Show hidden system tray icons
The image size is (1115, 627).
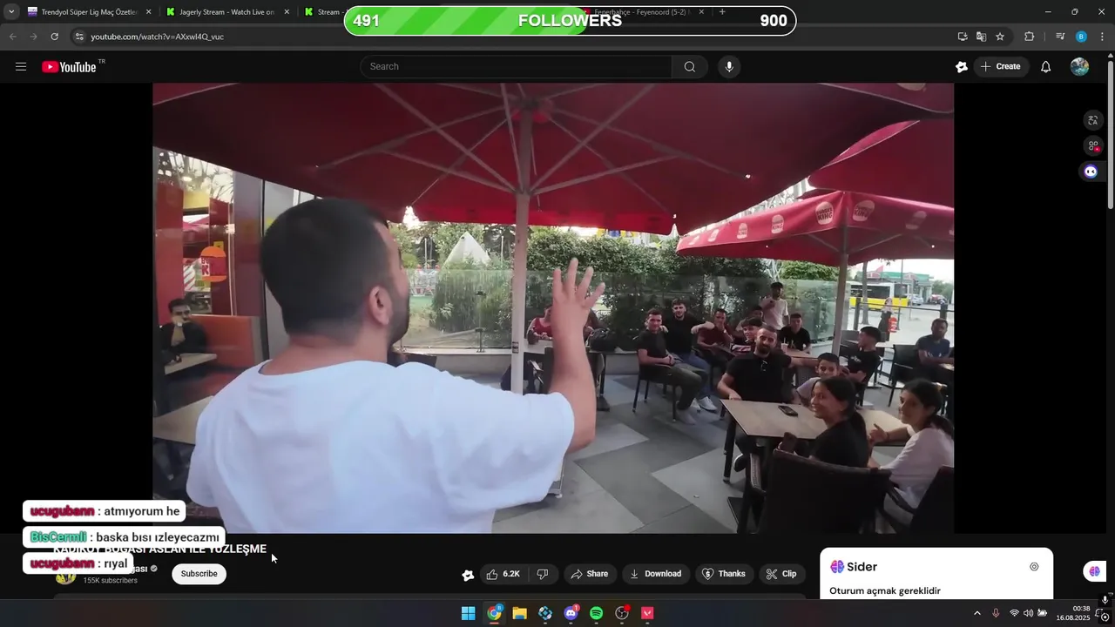coord(976,614)
